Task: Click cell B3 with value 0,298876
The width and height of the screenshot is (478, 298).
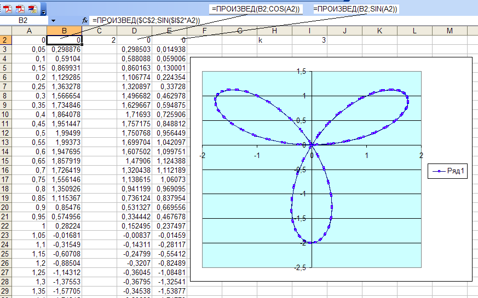Action: [x=64, y=49]
